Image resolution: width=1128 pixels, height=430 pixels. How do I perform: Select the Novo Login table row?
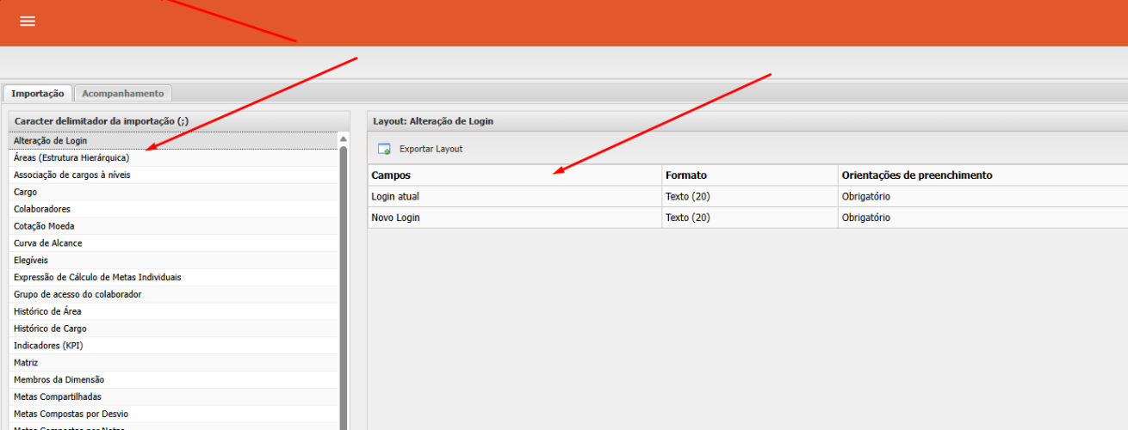click(x=395, y=218)
